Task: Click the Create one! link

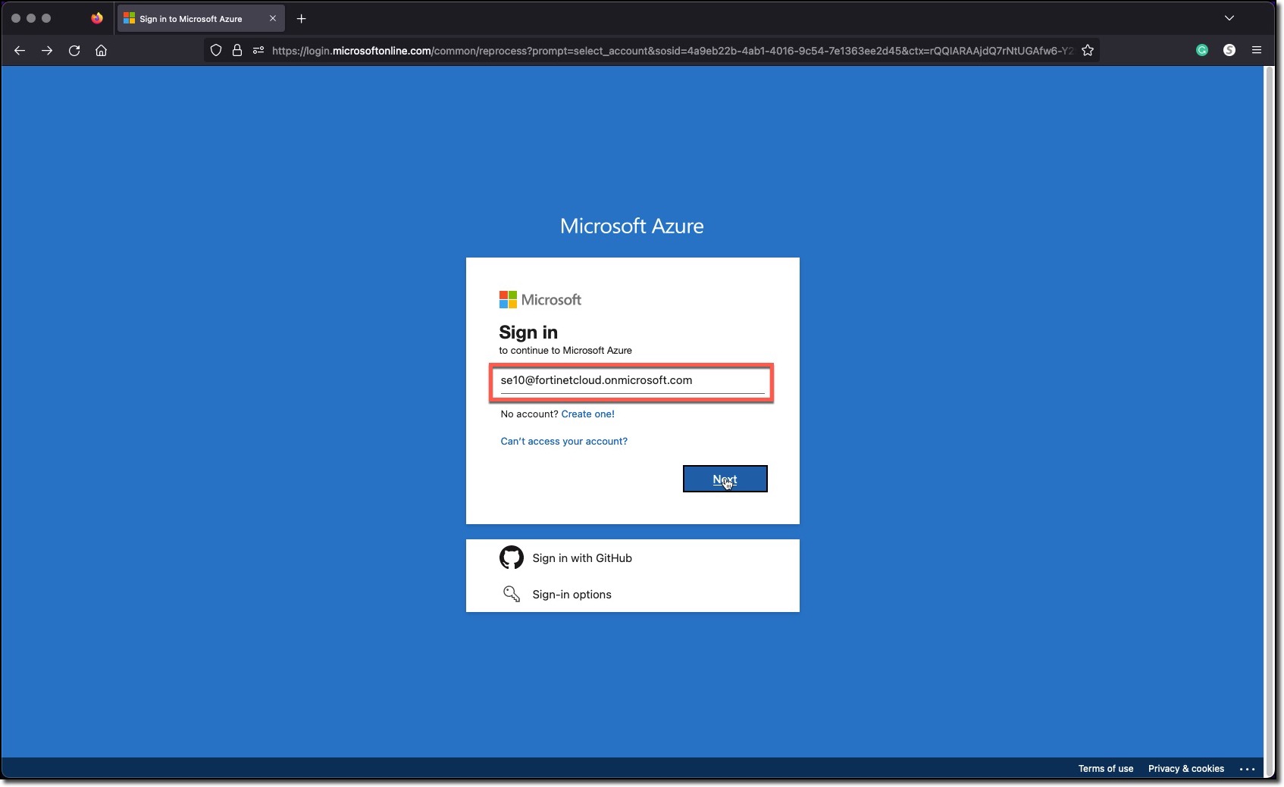Action: pyautogui.click(x=588, y=414)
